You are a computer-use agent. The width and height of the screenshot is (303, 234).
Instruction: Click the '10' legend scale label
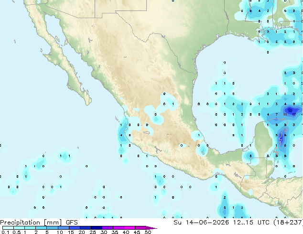click(x=60, y=232)
